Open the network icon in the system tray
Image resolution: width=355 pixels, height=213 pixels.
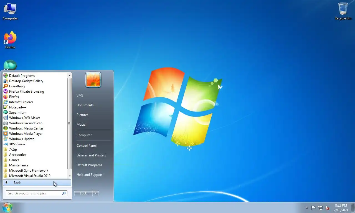click(x=320, y=208)
